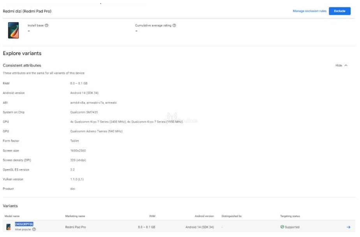Click Redmi Pad Pro marketing name cell
360x237 pixels.
[x=76, y=227]
